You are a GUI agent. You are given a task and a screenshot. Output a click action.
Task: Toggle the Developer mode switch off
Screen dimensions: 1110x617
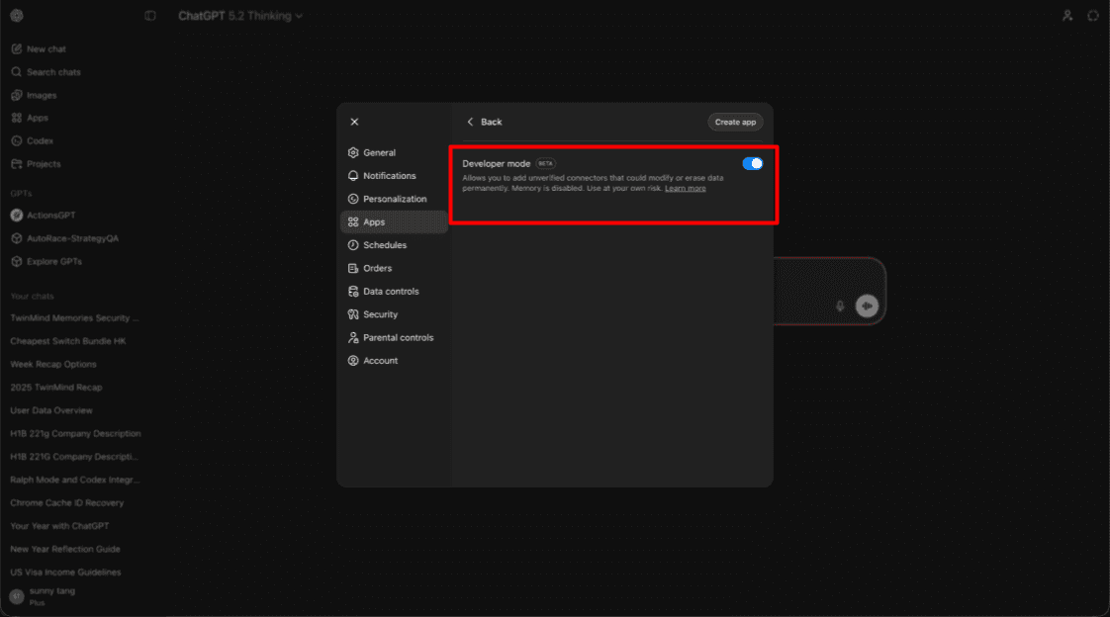pos(753,163)
